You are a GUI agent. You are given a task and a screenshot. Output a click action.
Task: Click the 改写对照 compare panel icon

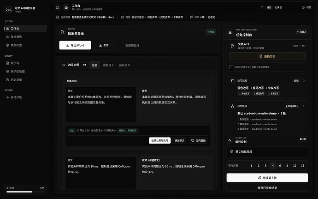point(64,65)
